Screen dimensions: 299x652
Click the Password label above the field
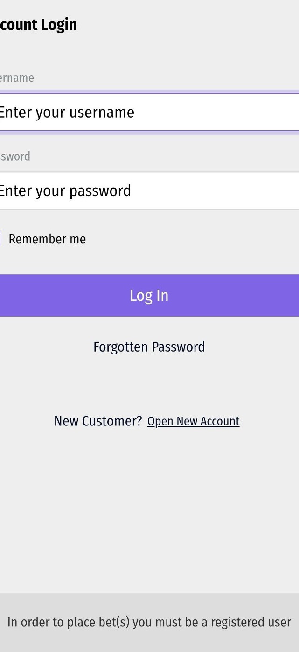click(15, 156)
